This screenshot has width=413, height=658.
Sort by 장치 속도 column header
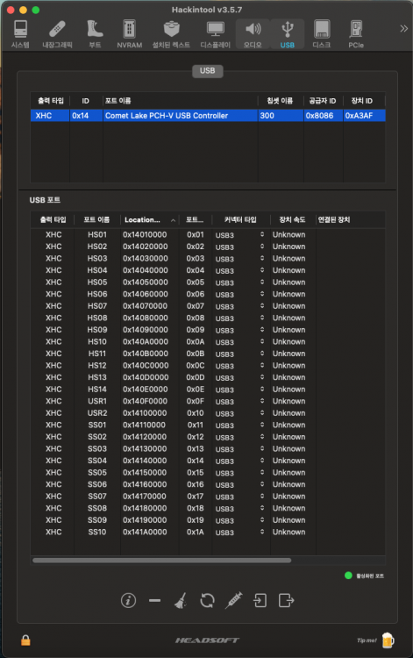point(293,220)
